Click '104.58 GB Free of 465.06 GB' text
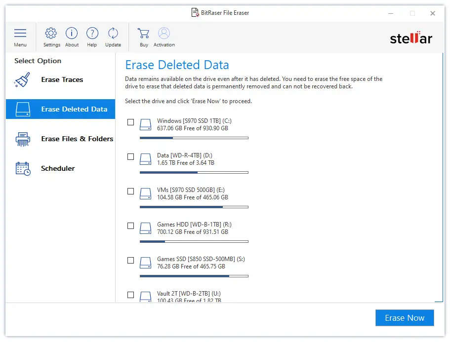Image resolution: width=450 pixels, height=342 pixels. (x=193, y=197)
